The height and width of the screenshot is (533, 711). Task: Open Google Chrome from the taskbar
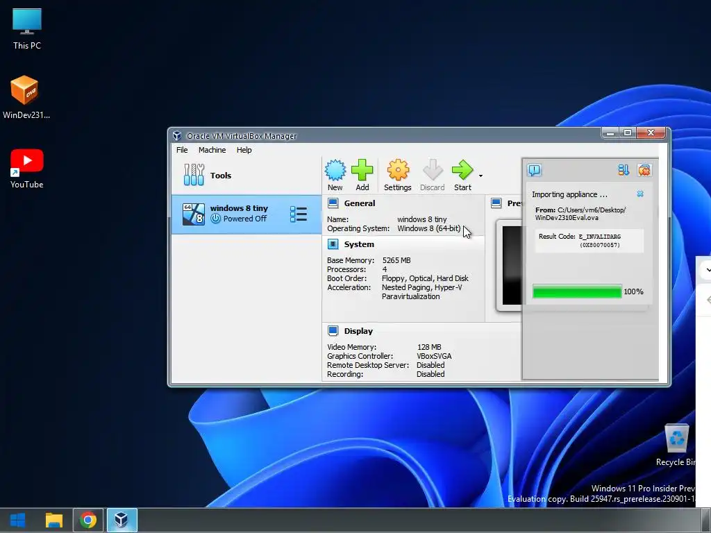click(x=88, y=520)
